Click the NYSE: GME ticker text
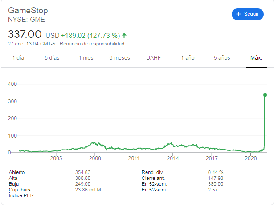This screenshot has width=274, height=207. pyautogui.click(x=26, y=20)
